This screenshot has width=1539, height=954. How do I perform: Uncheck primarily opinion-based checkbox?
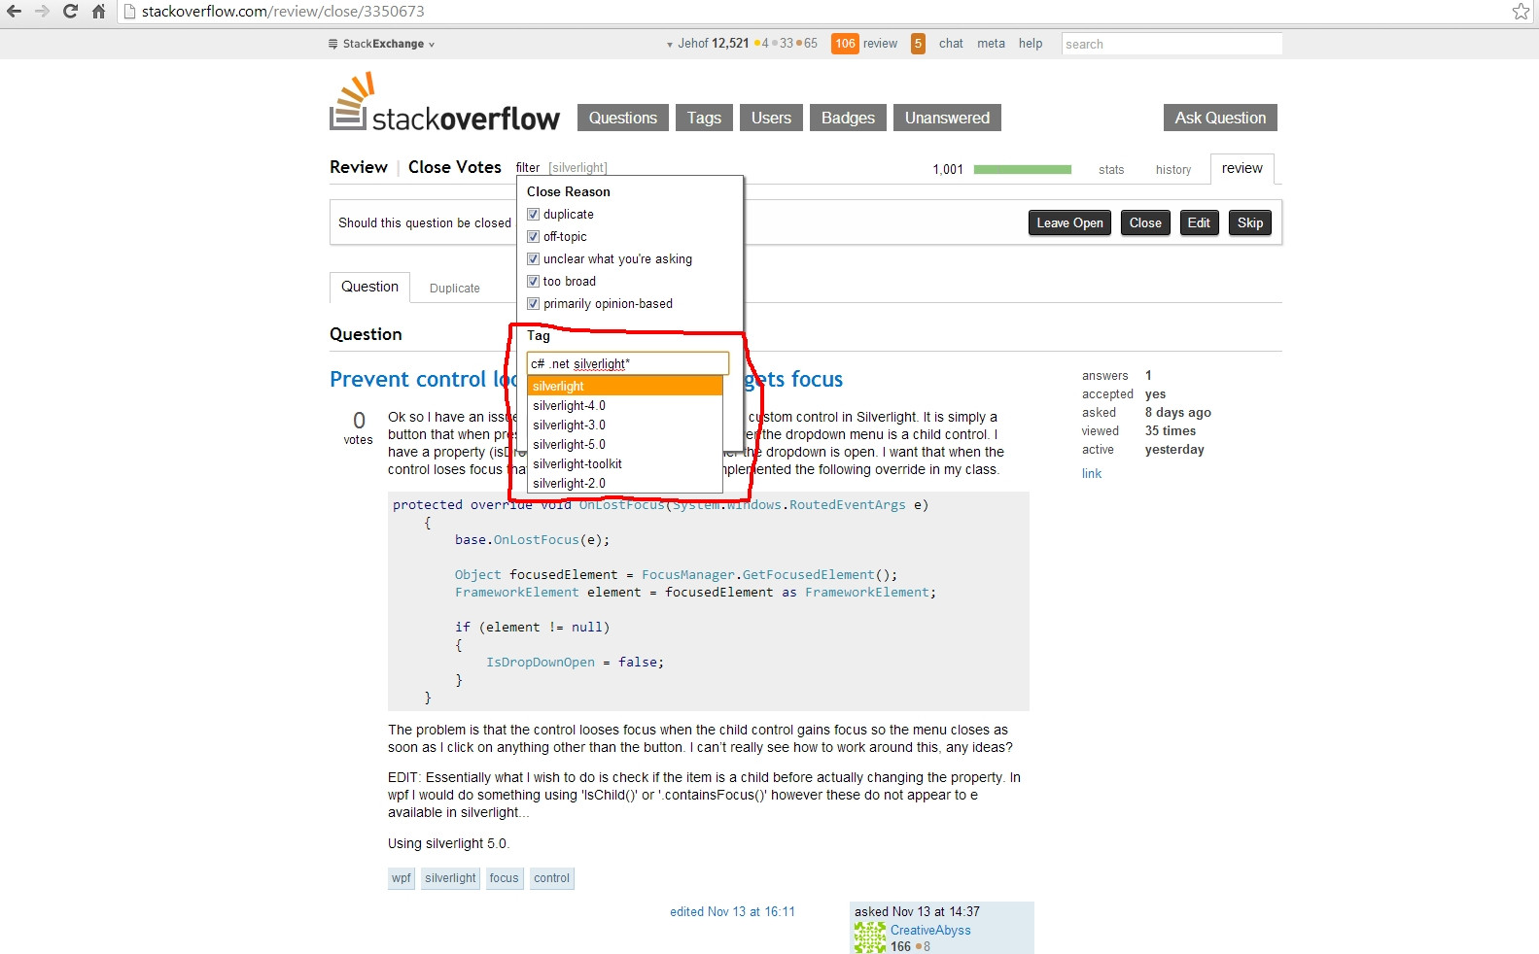coord(533,304)
